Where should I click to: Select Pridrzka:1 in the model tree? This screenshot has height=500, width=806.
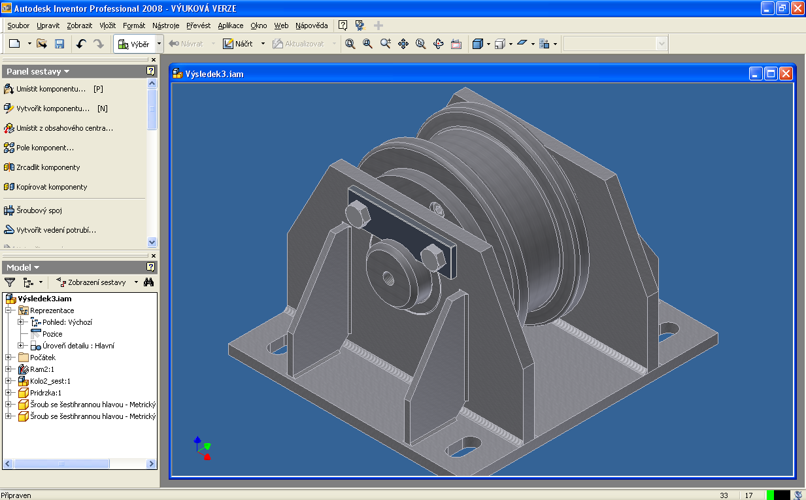coord(45,393)
